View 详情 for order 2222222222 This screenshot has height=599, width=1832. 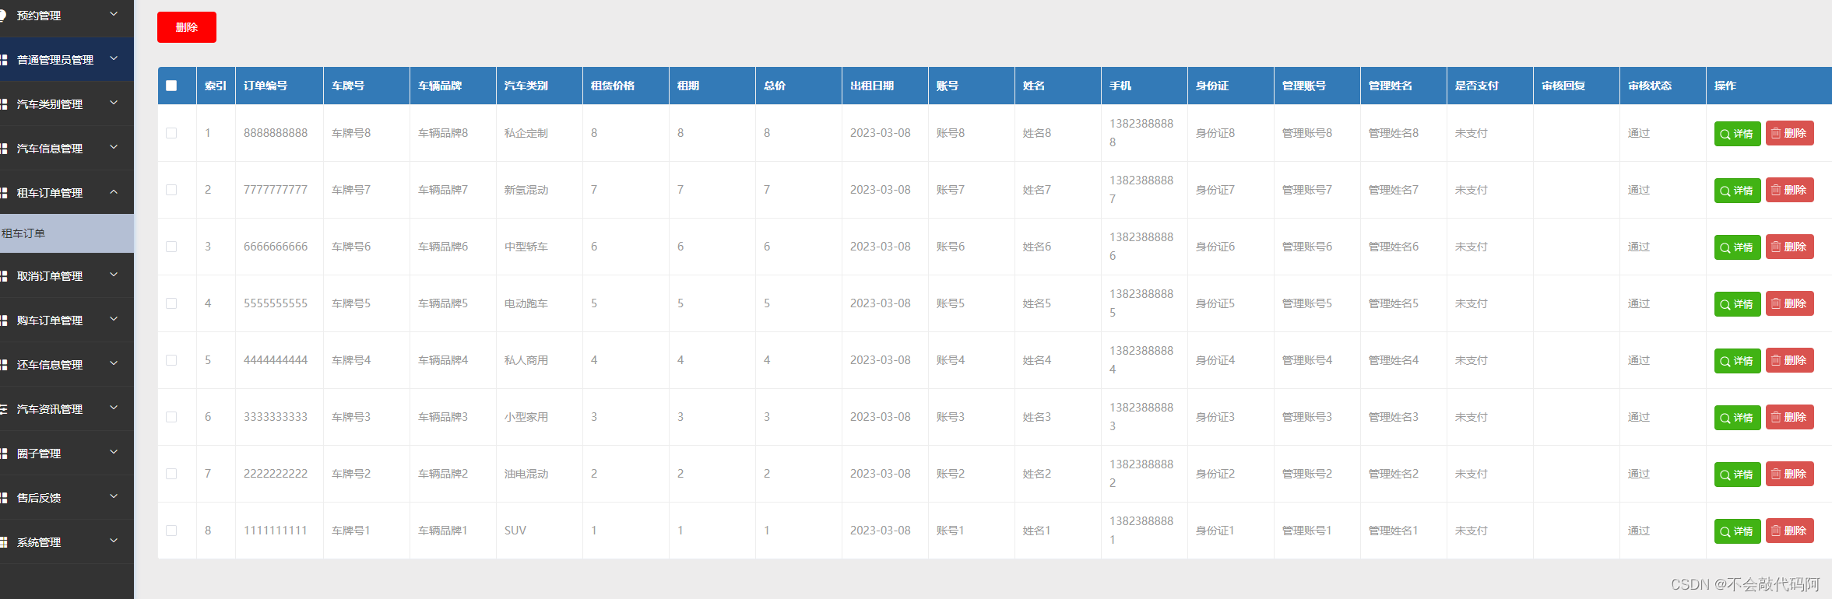click(1737, 475)
